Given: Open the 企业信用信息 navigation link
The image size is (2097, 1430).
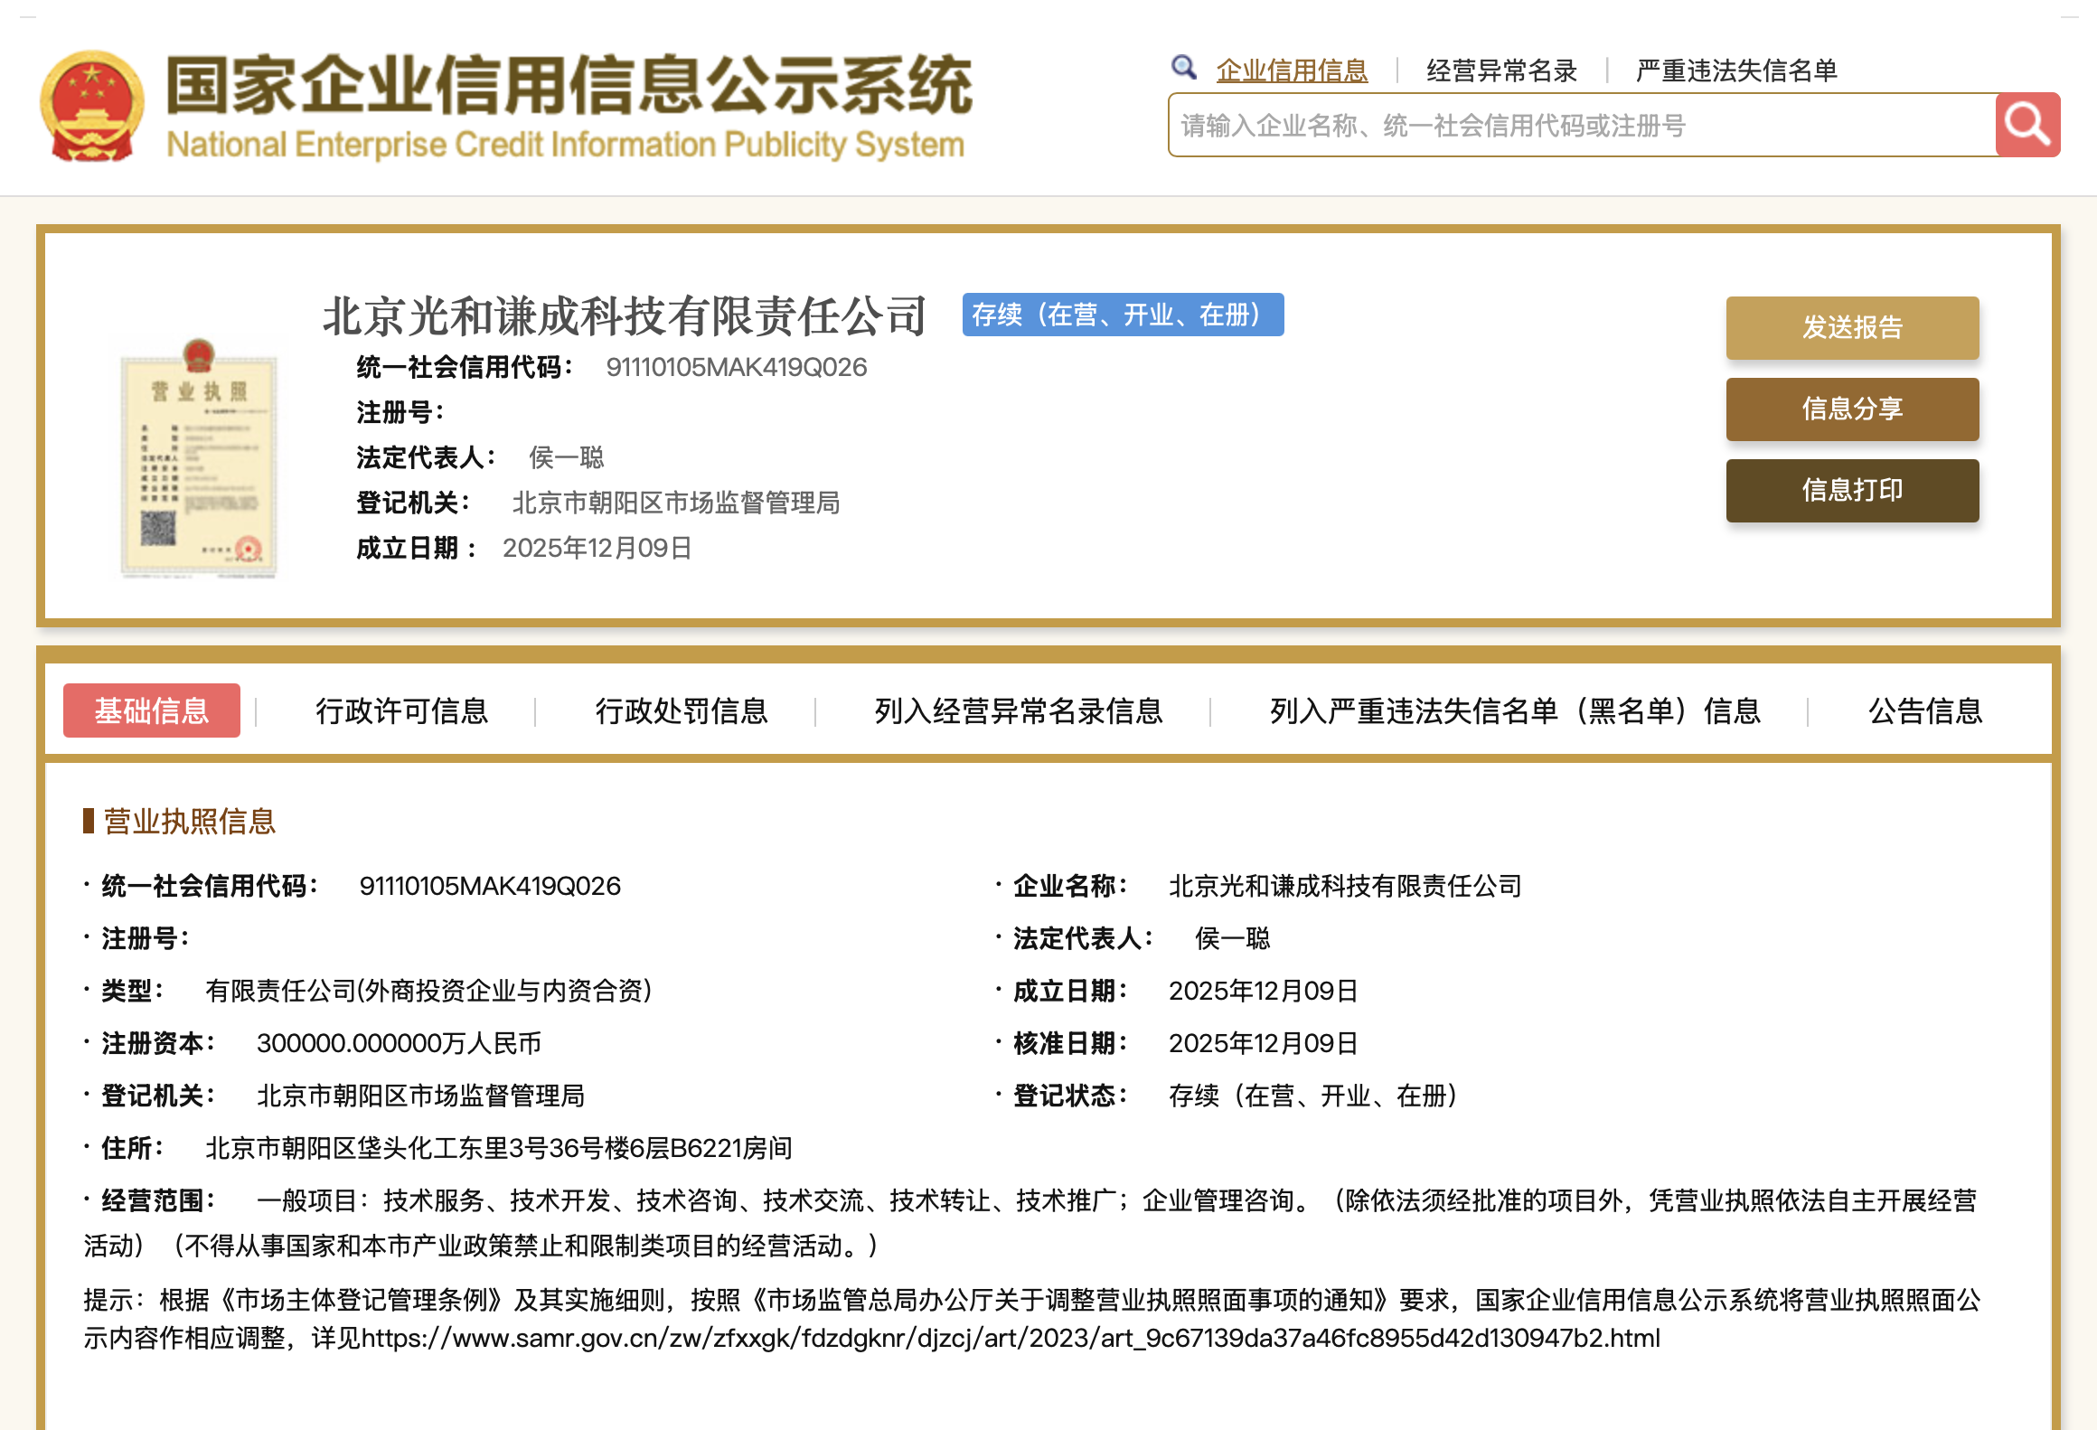Looking at the screenshot, I should 1293,70.
